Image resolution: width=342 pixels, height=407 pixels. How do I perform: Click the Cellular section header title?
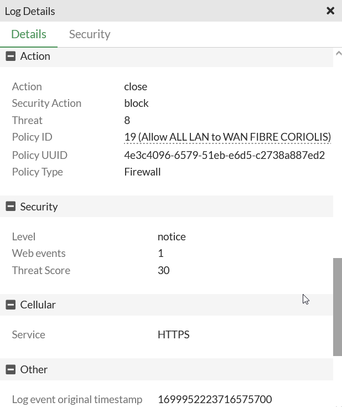click(x=38, y=305)
